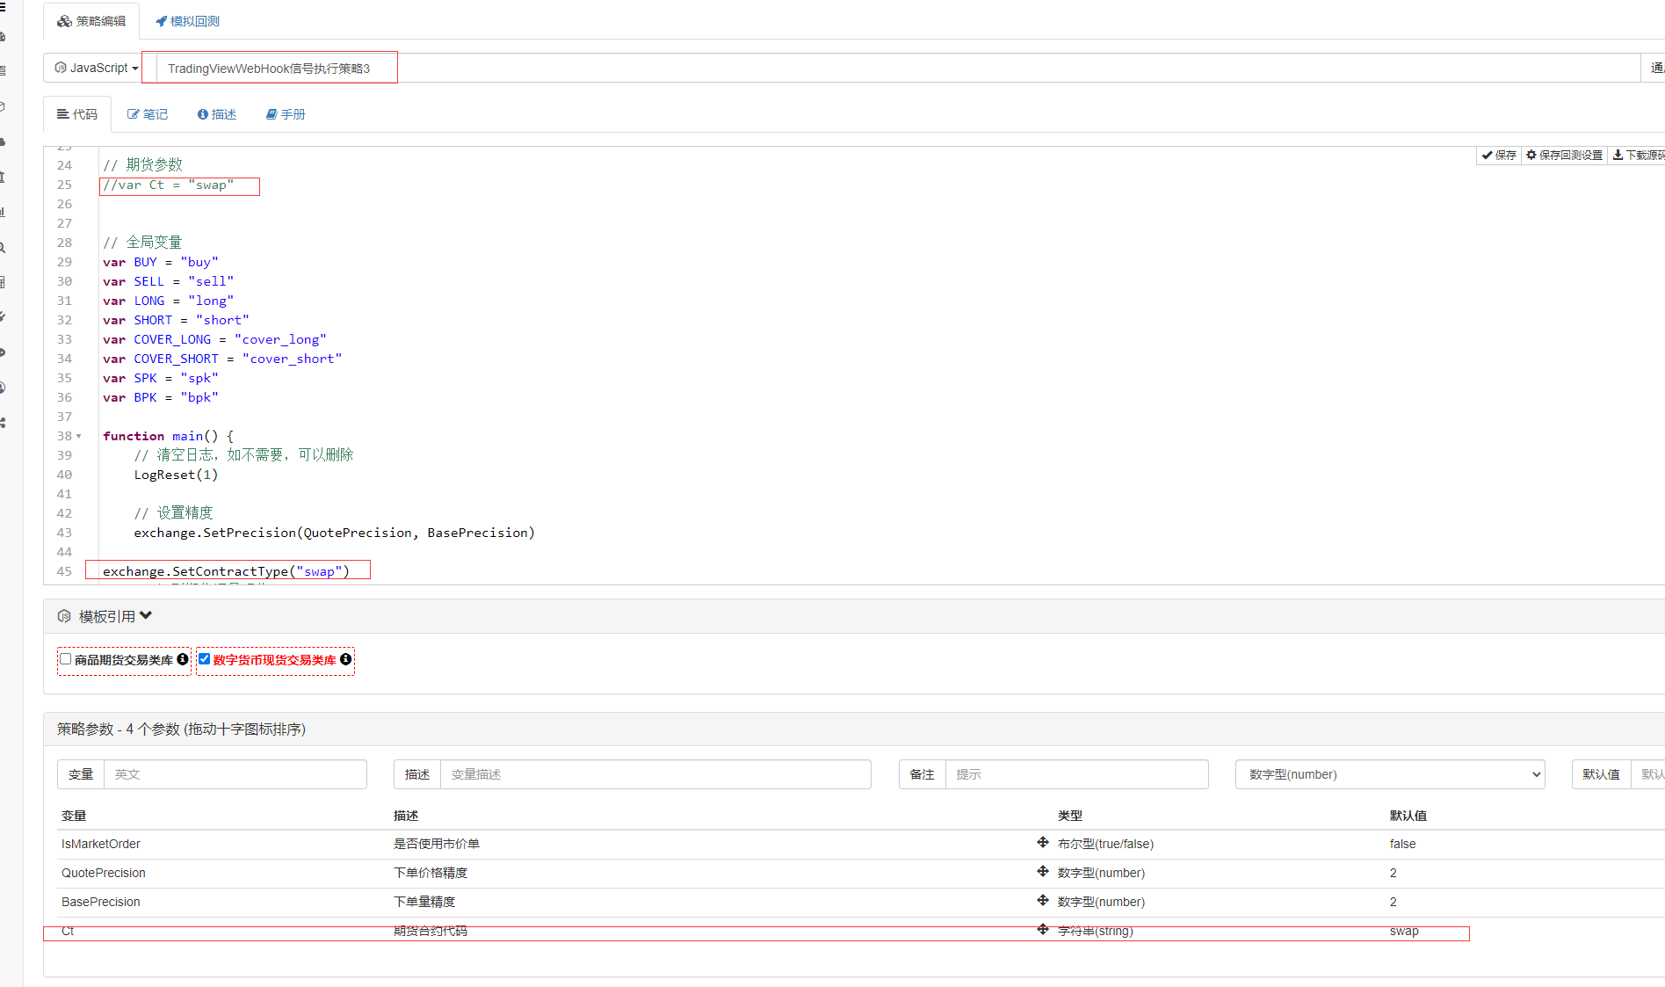
Task: Click the share icon in left sidebar
Action: 3,423
